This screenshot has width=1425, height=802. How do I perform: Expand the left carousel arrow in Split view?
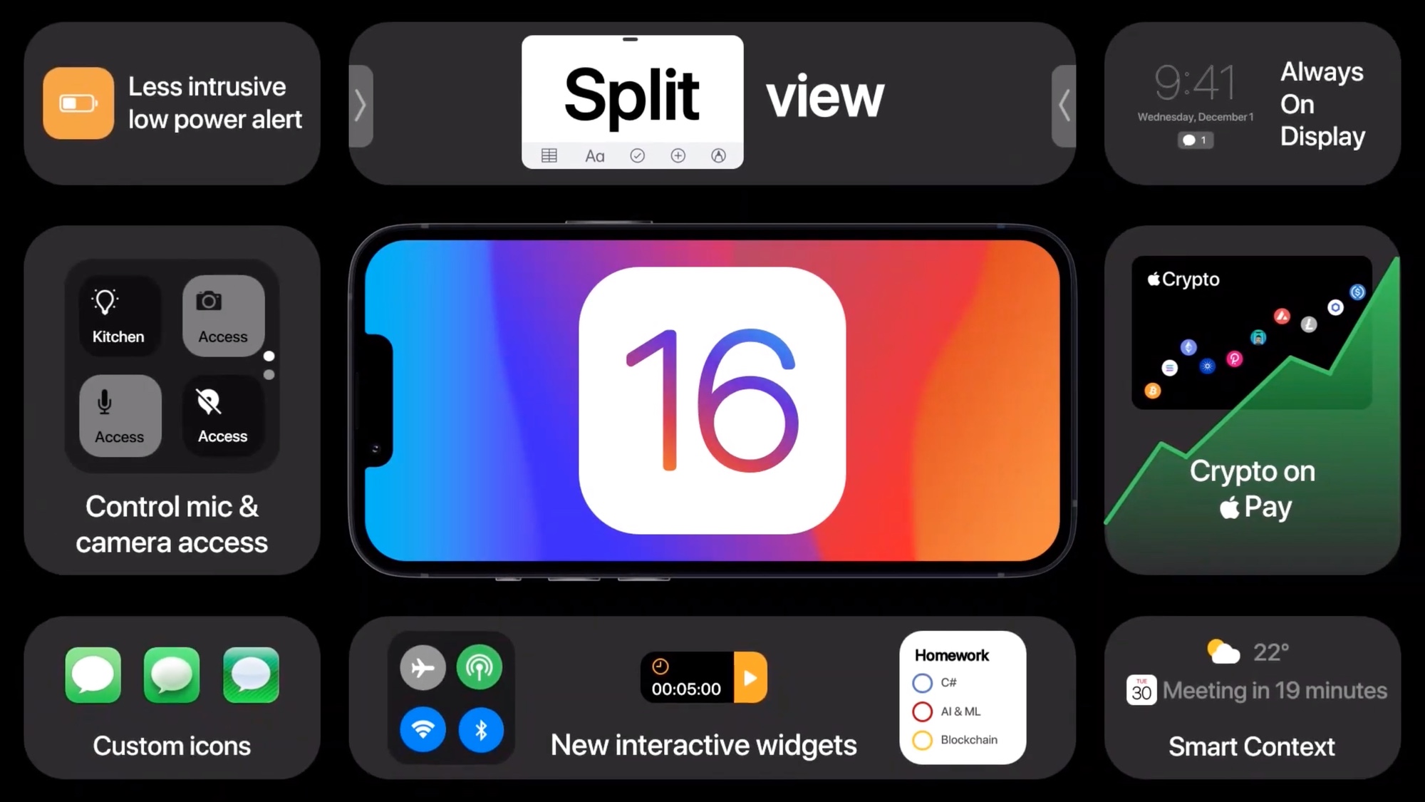(x=361, y=106)
